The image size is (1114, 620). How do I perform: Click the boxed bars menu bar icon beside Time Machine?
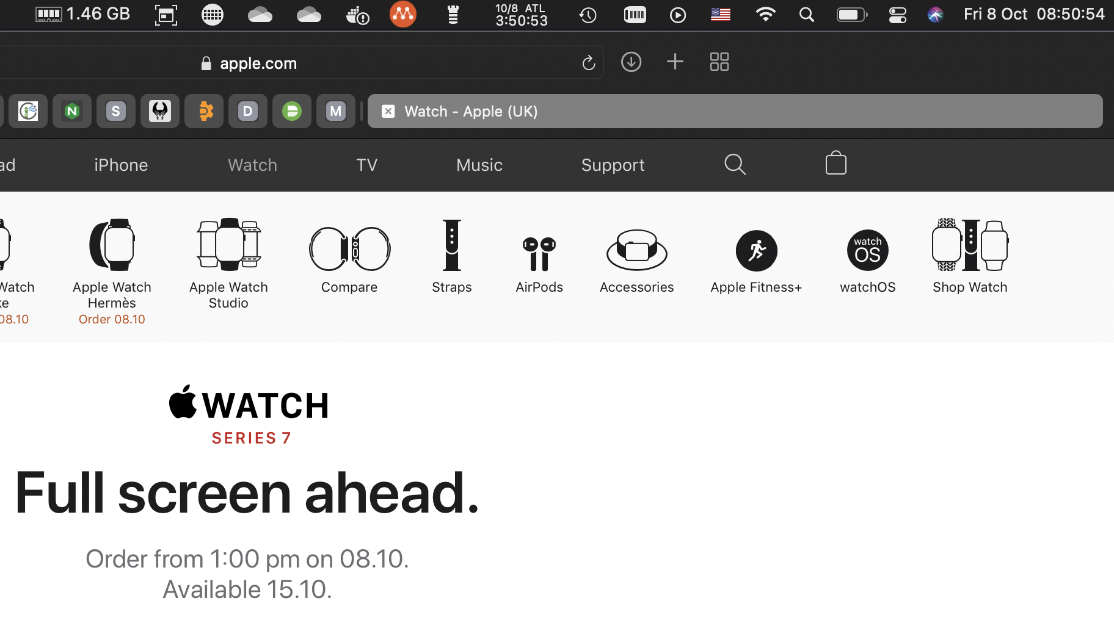tap(635, 15)
